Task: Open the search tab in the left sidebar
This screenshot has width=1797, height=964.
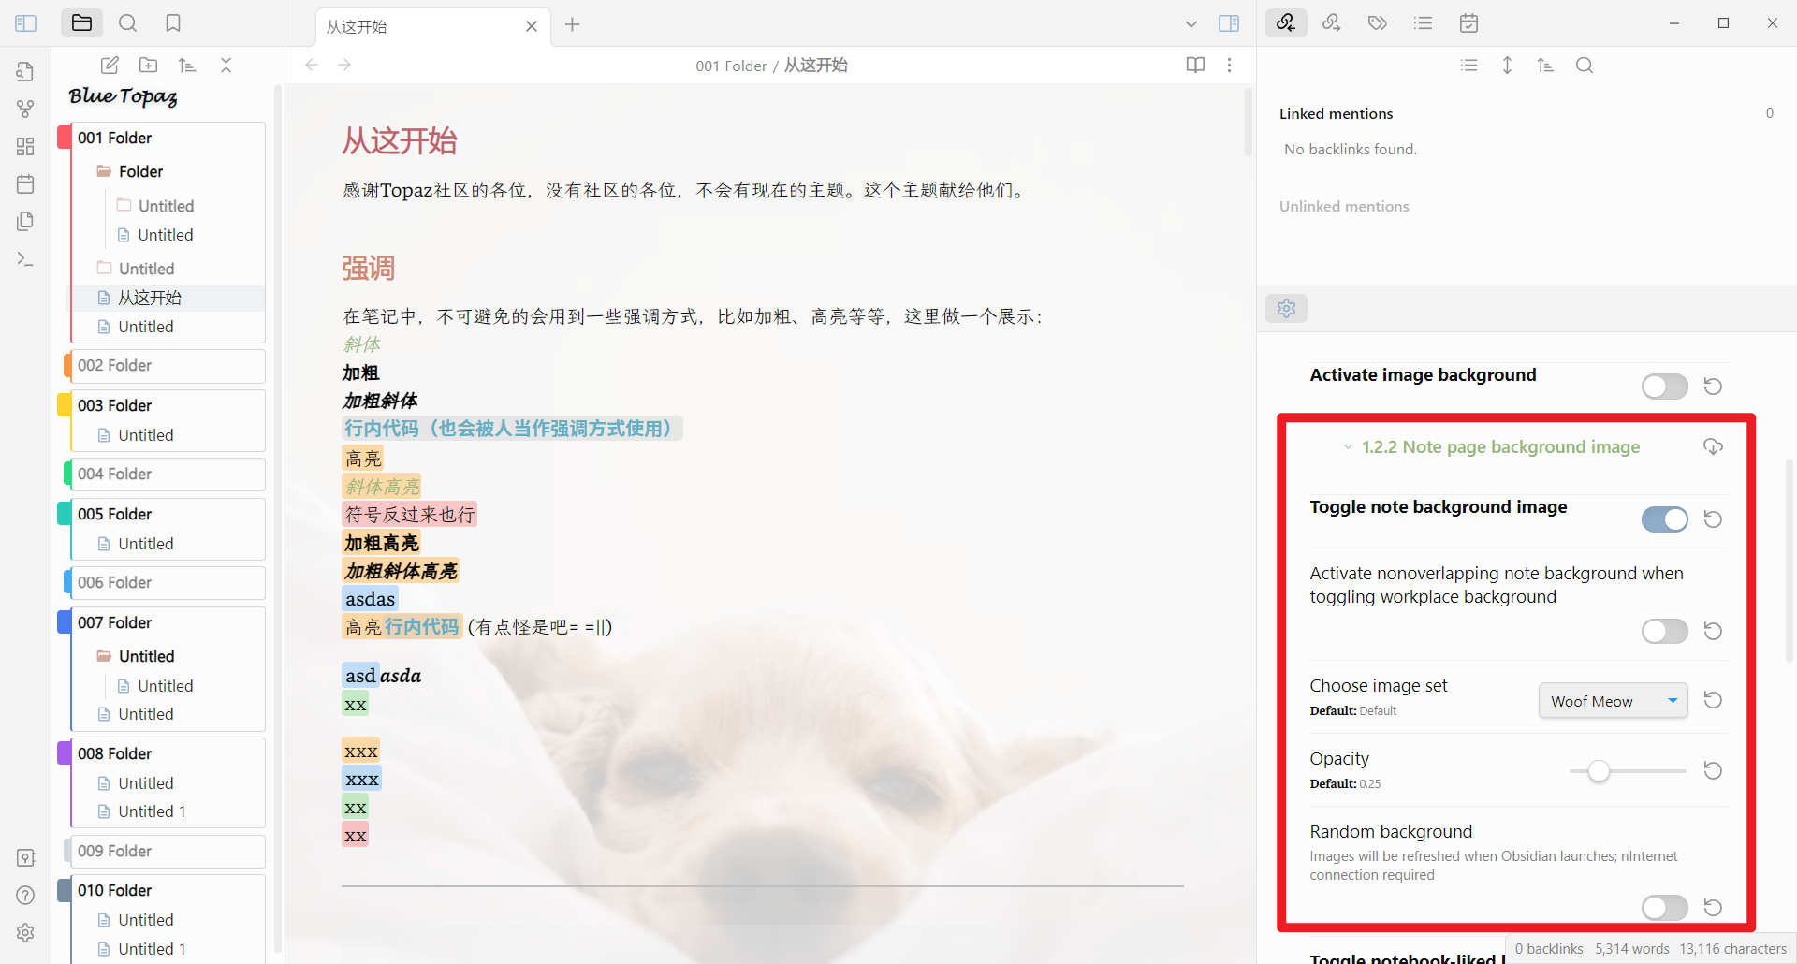Action: click(x=128, y=23)
